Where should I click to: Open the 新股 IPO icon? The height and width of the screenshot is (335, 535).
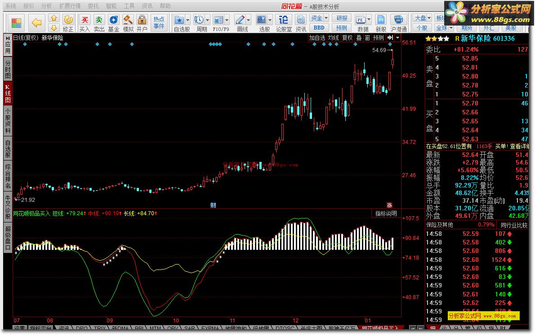point(381,20)
